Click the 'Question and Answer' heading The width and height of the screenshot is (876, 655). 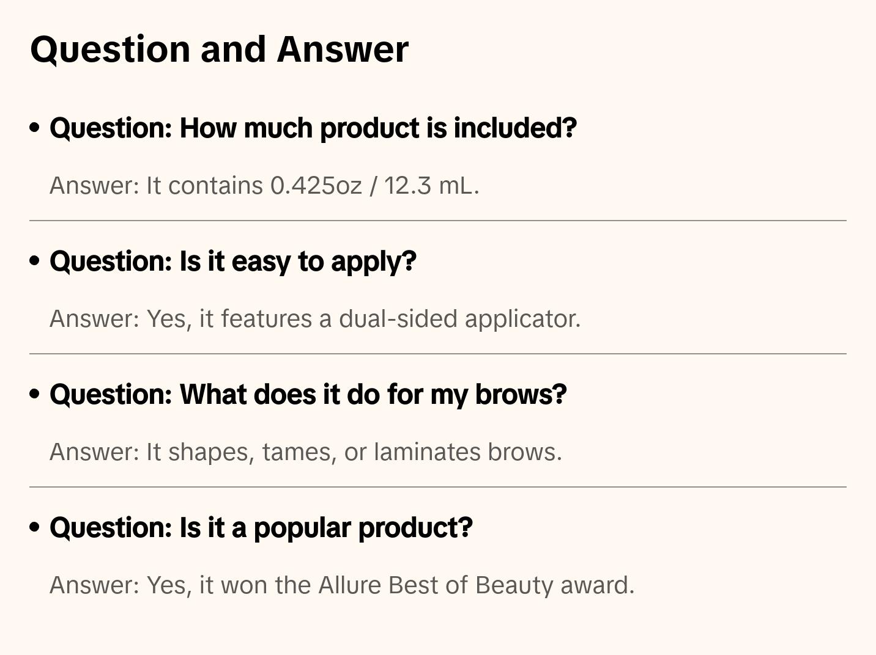219,49
